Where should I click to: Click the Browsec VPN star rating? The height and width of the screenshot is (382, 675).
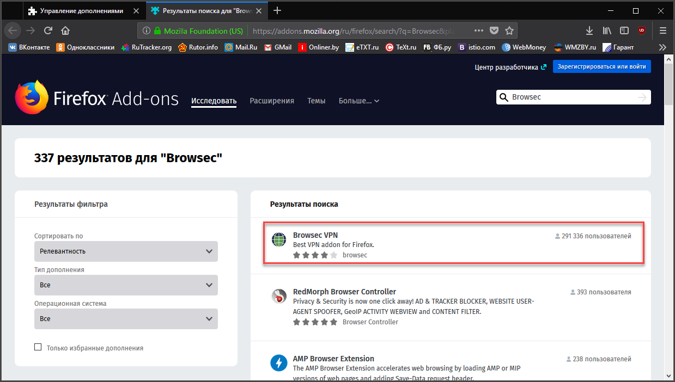(x=315, y=255)
